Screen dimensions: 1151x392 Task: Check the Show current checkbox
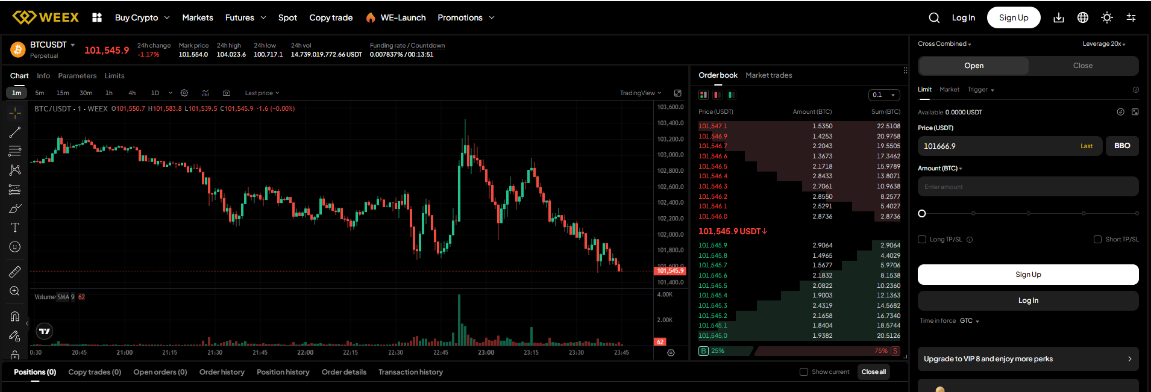point(804,372)
